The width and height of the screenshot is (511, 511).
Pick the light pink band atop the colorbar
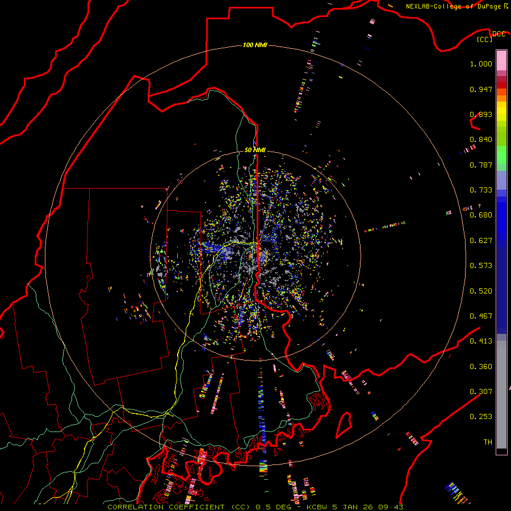(501, 60)
